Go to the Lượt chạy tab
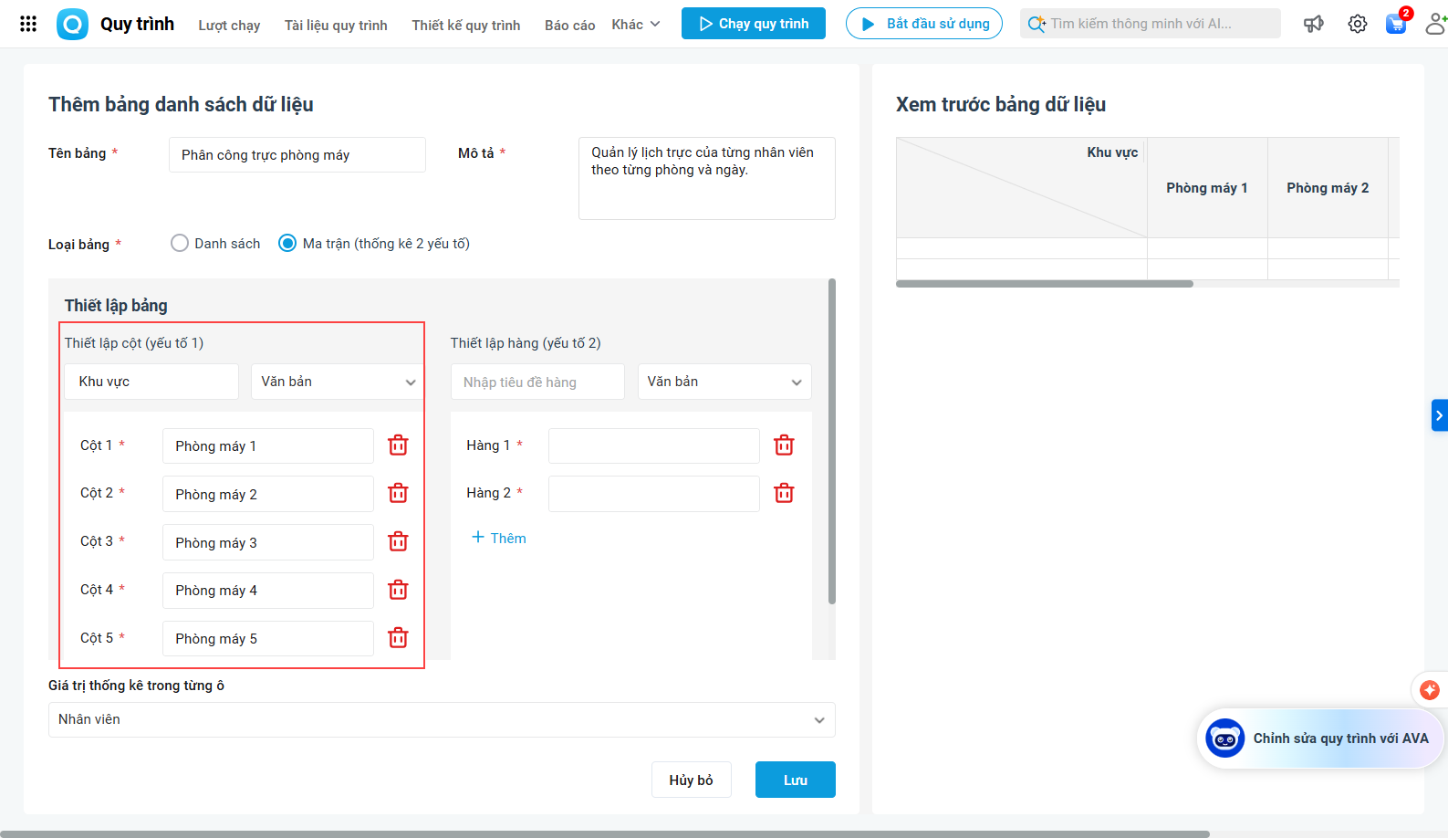 (229, 25)
